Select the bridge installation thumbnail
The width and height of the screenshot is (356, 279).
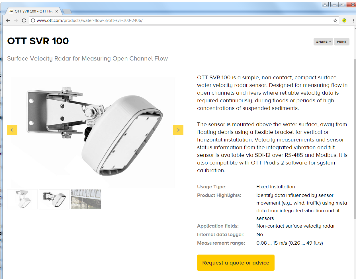point(86,199)
